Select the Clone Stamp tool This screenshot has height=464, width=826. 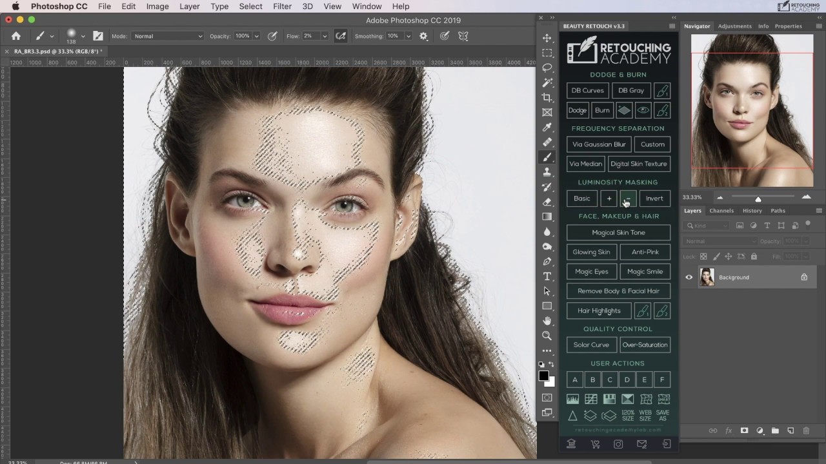(x=547, y=172)
